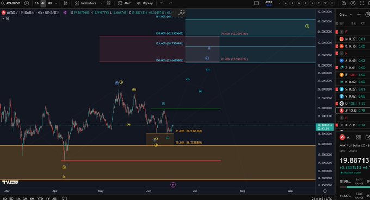The height and width of the screenshot is (200, 370).
Task: Collapse the indicator legend showing 10
Action: point(5,18)
